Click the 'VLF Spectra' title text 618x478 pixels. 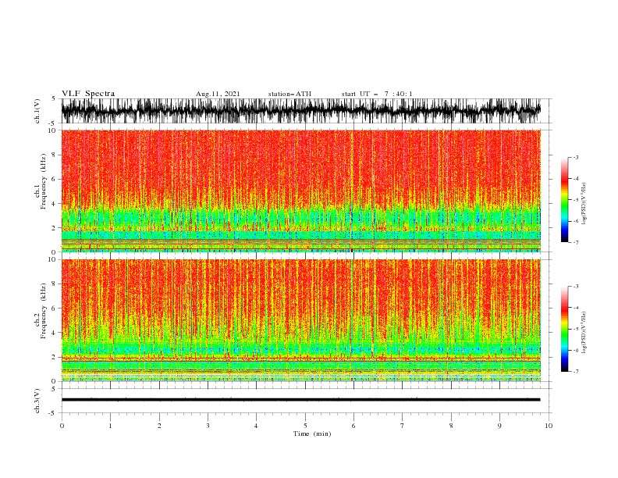(x=88, y=94)
